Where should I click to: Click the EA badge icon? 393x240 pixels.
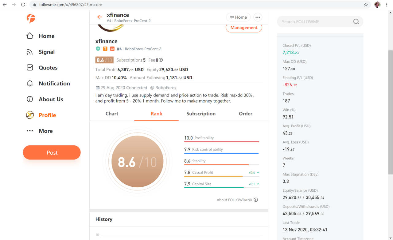(112, 49)
